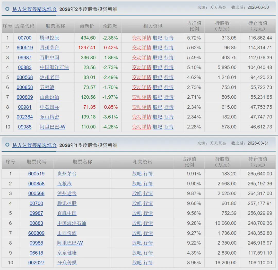View 变动详情 for 百胜中国
278x270 pixels.
click(142, 58)
